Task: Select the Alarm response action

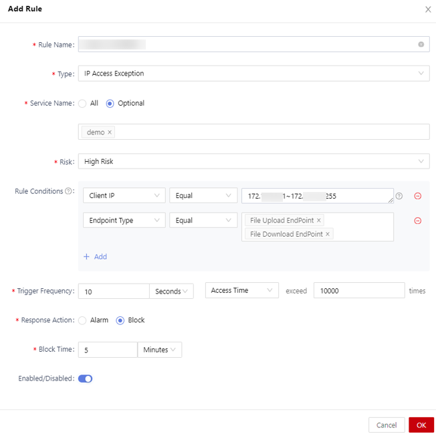Action: pyautogui.click(x=82, y=320)
